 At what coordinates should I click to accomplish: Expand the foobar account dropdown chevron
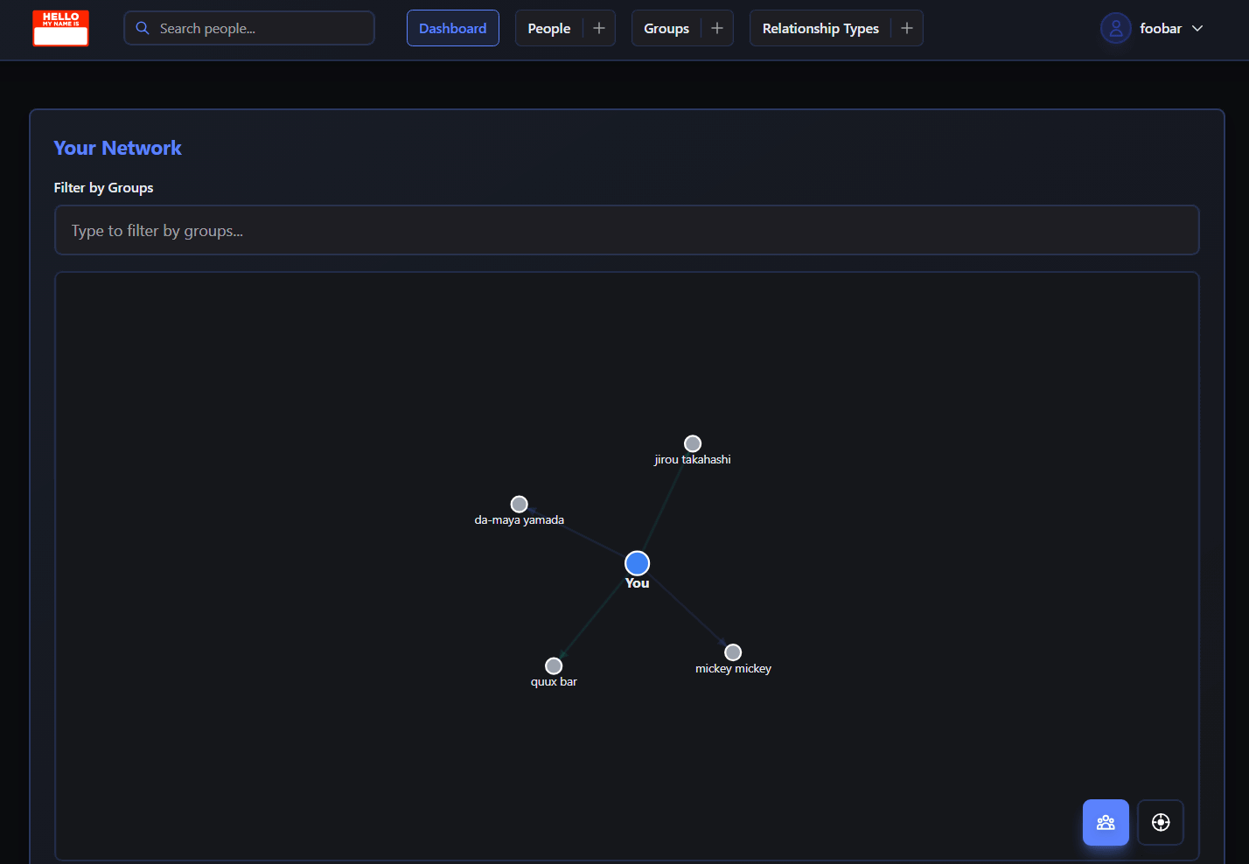pos(1197,28)
